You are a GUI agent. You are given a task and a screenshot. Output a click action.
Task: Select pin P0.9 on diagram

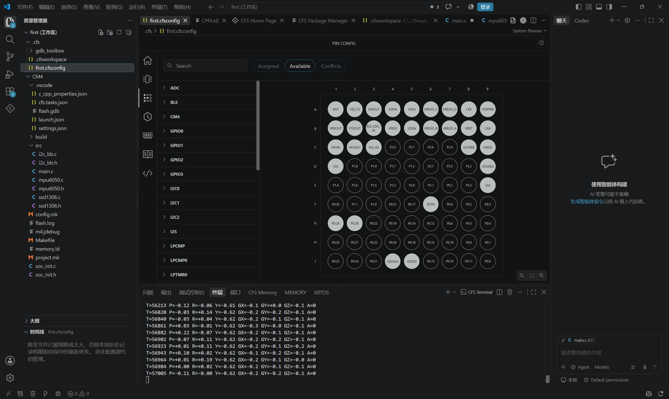(x=487, y=261)
